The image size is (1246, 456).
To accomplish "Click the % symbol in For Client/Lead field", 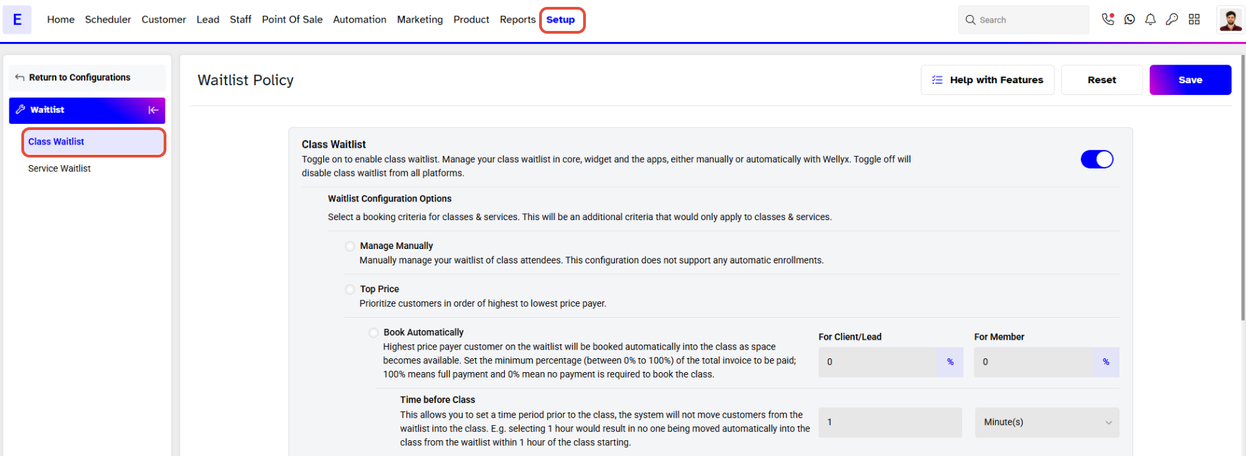I will 950,362.
